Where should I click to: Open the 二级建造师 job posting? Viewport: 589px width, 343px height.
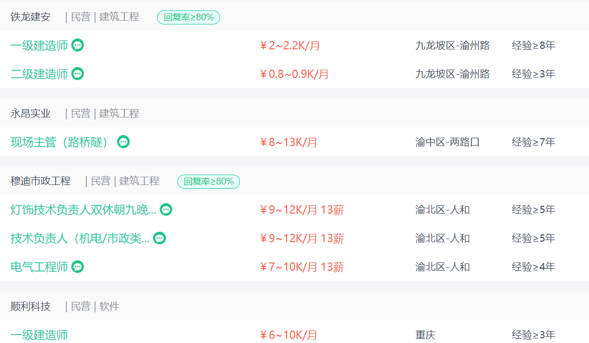click(x=39, y=74)
